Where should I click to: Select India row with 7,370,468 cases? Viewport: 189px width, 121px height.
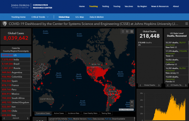pos(15,60)
